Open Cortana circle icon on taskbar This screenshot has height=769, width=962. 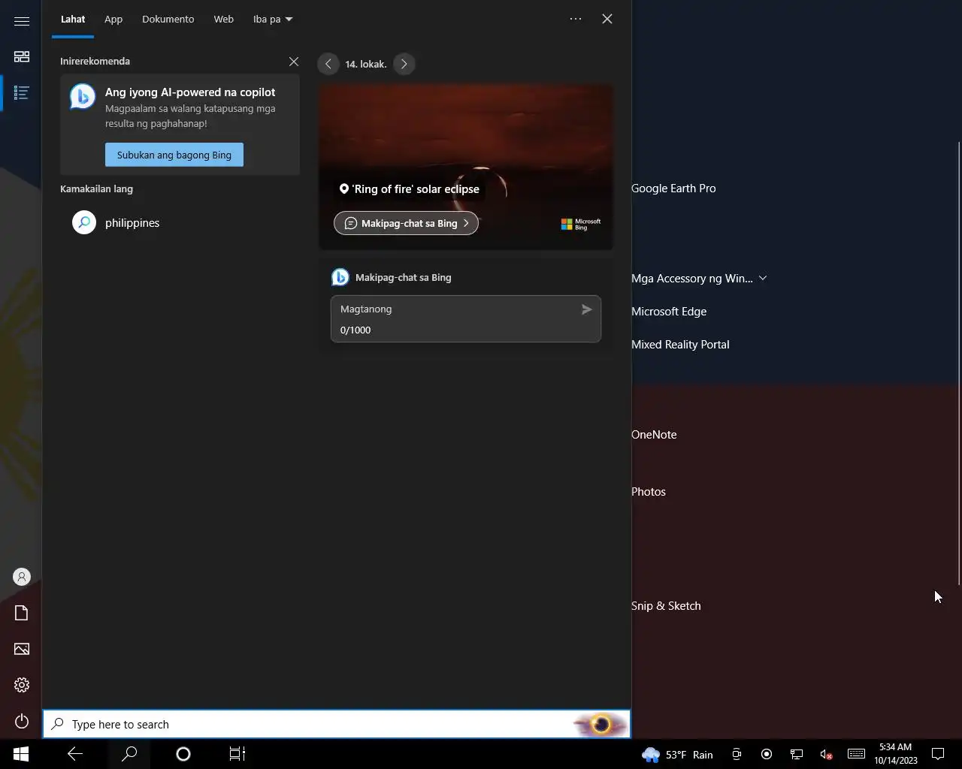click(183, 754)
